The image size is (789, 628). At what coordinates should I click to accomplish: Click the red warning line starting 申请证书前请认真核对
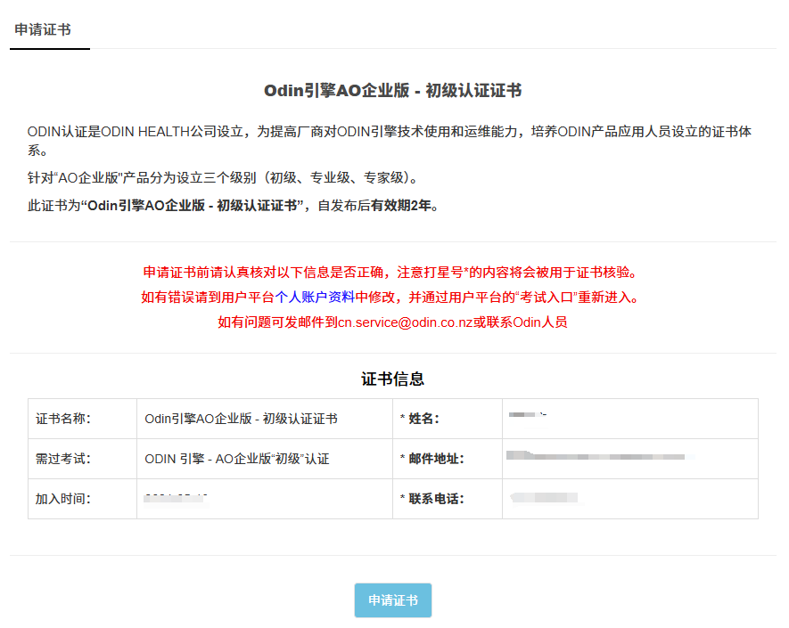tap(390, 272)
